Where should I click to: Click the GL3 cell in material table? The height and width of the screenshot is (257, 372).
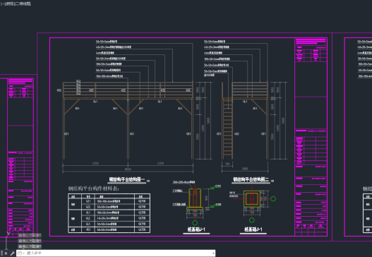[x=88, y=224]
